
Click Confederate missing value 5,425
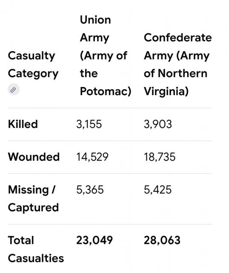(x=157, y=189)
